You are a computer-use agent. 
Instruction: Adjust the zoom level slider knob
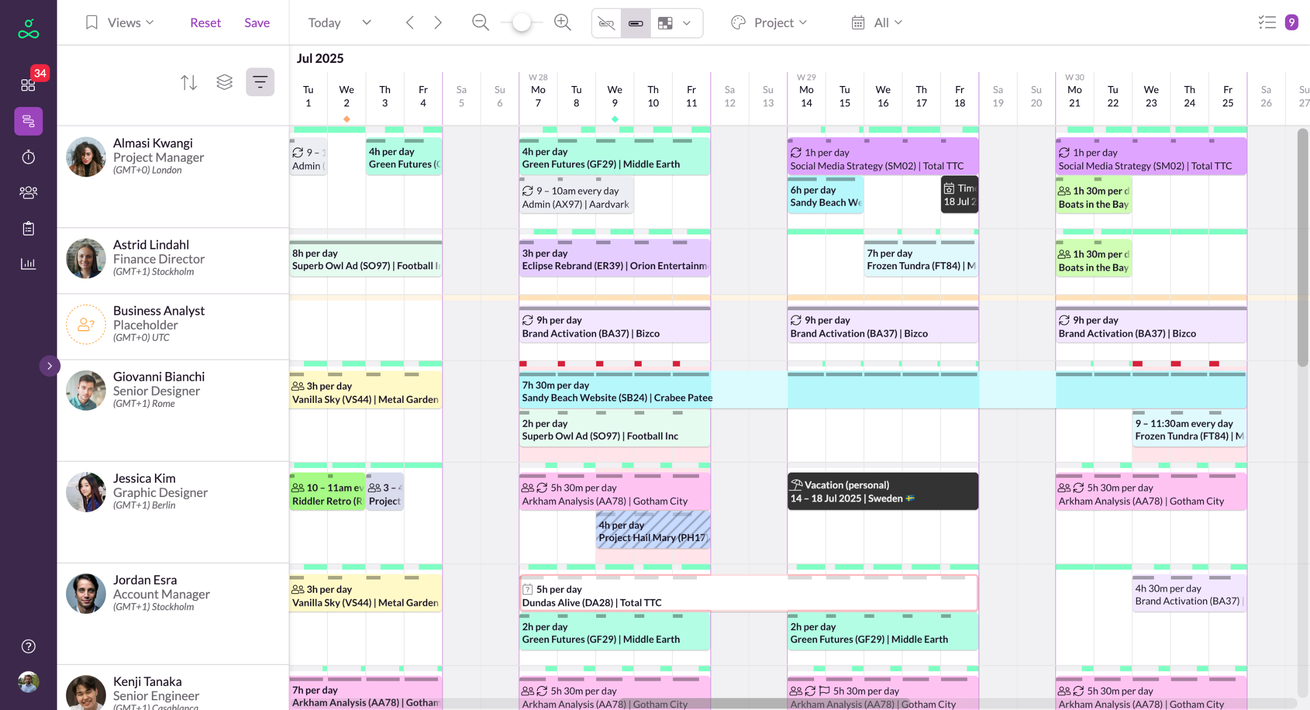point(521,23)
